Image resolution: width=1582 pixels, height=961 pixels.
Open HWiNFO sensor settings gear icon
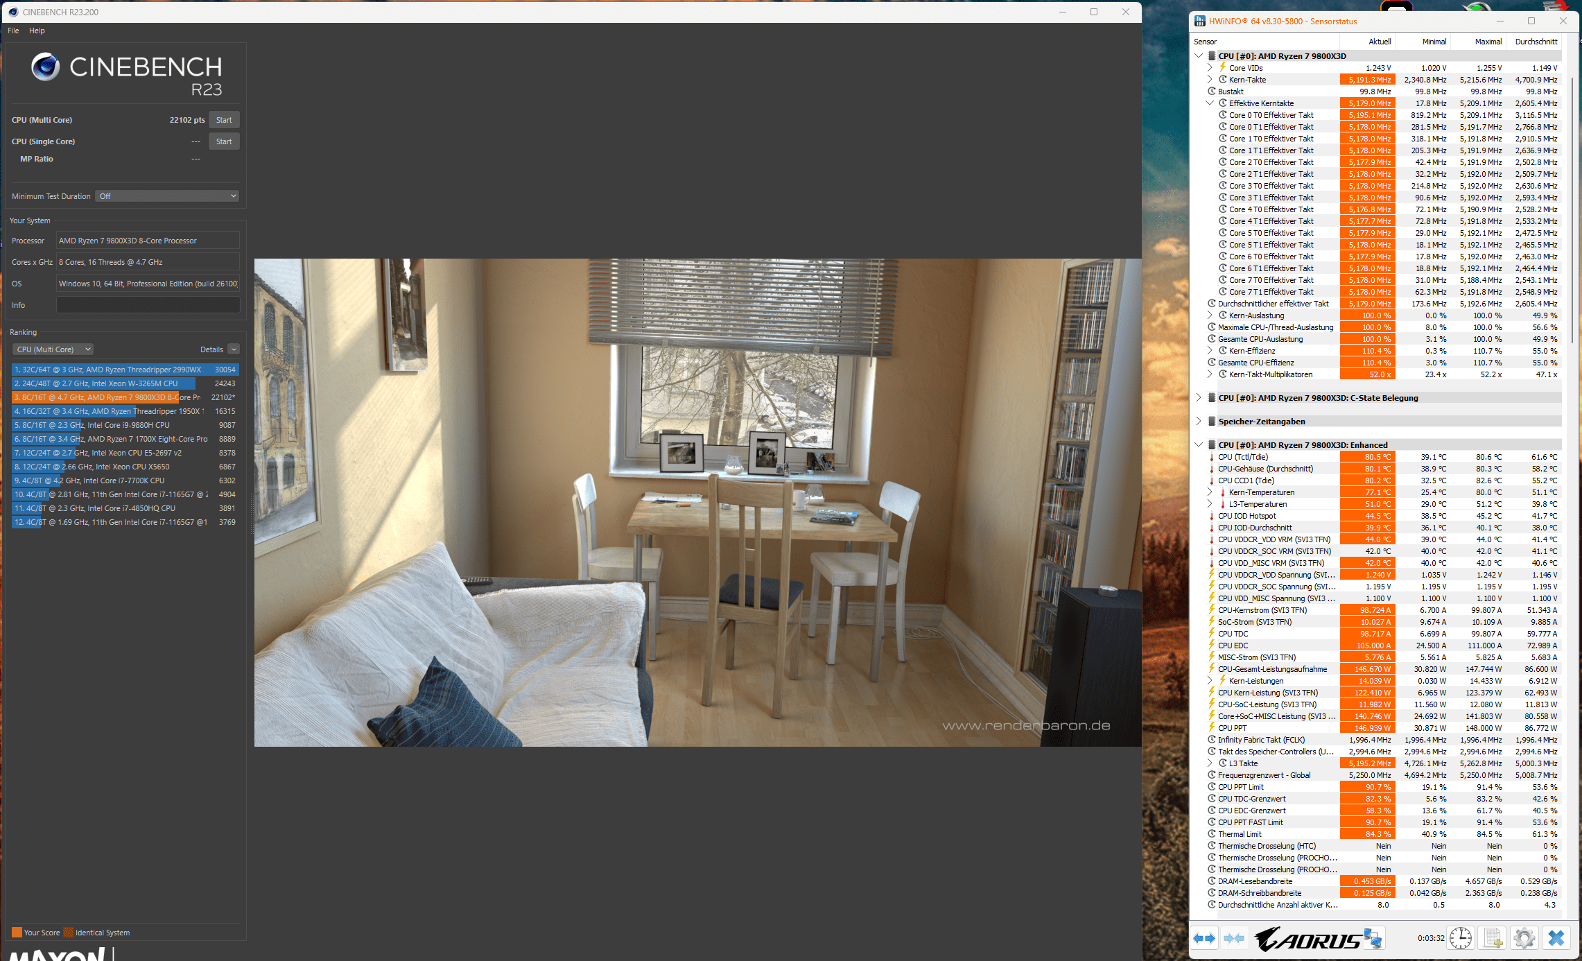(x=1524, y=938)
